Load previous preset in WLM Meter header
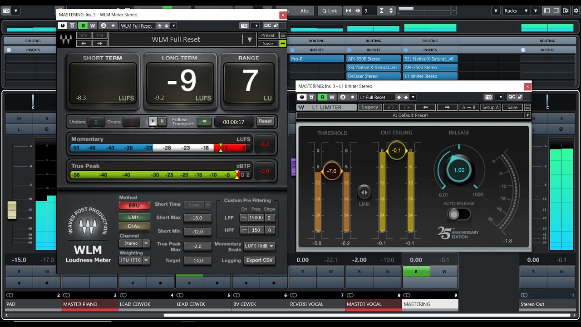 click(x=160, y=26)
